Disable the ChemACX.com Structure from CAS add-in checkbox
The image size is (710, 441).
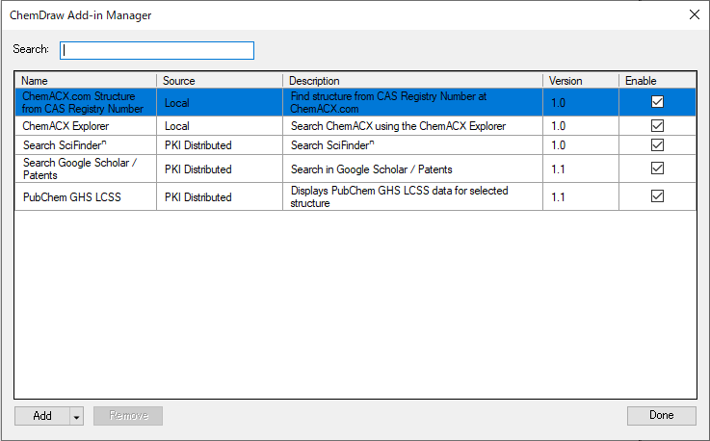[x=657, y=102]
